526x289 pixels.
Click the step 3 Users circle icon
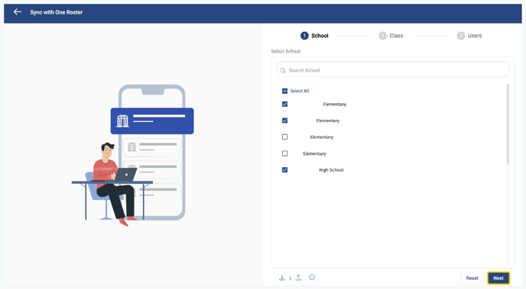(x=461, y=36)
